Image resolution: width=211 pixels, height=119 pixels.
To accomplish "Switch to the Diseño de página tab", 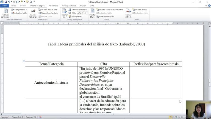I will click(37, 6).
